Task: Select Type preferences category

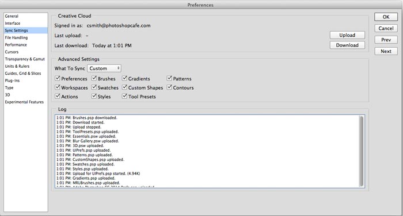Action: tap(26, 88)
